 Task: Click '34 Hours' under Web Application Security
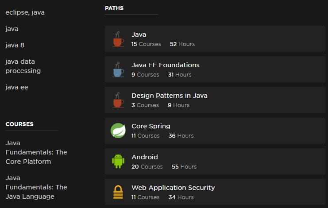(x=181, y=197)
